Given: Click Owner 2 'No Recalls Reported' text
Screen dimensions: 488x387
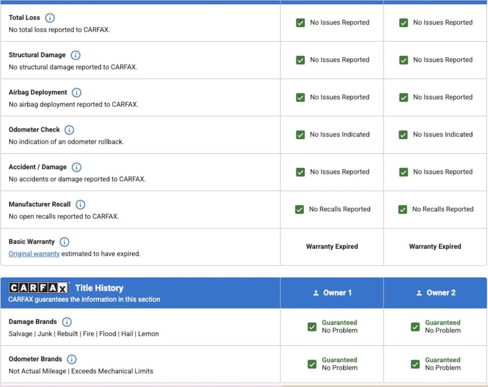Looking at the screenshot, I should point(443,209).
